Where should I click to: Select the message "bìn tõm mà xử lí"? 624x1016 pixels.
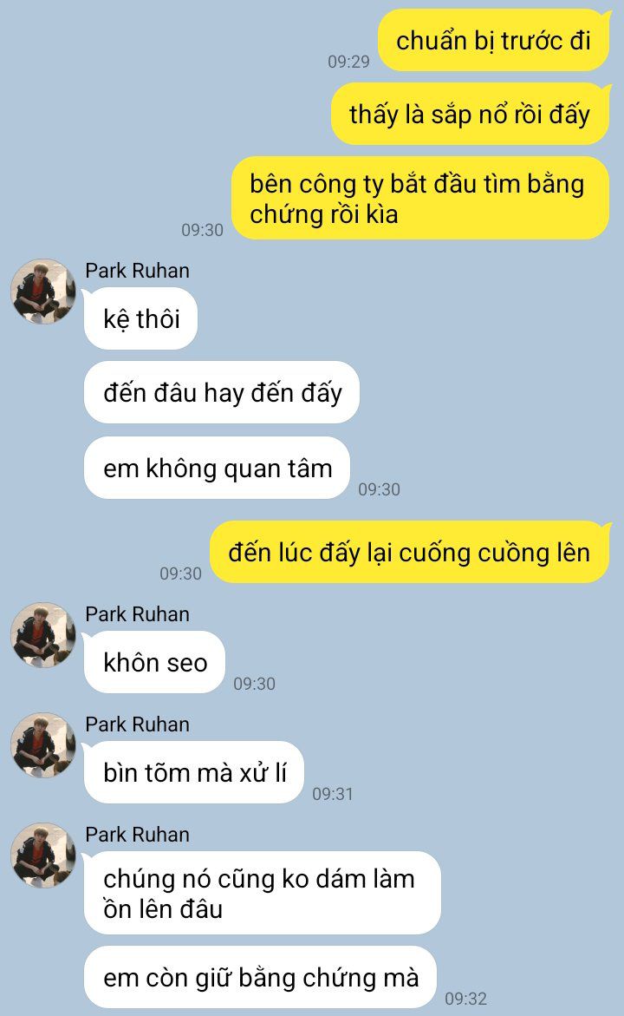click(193, 772)
